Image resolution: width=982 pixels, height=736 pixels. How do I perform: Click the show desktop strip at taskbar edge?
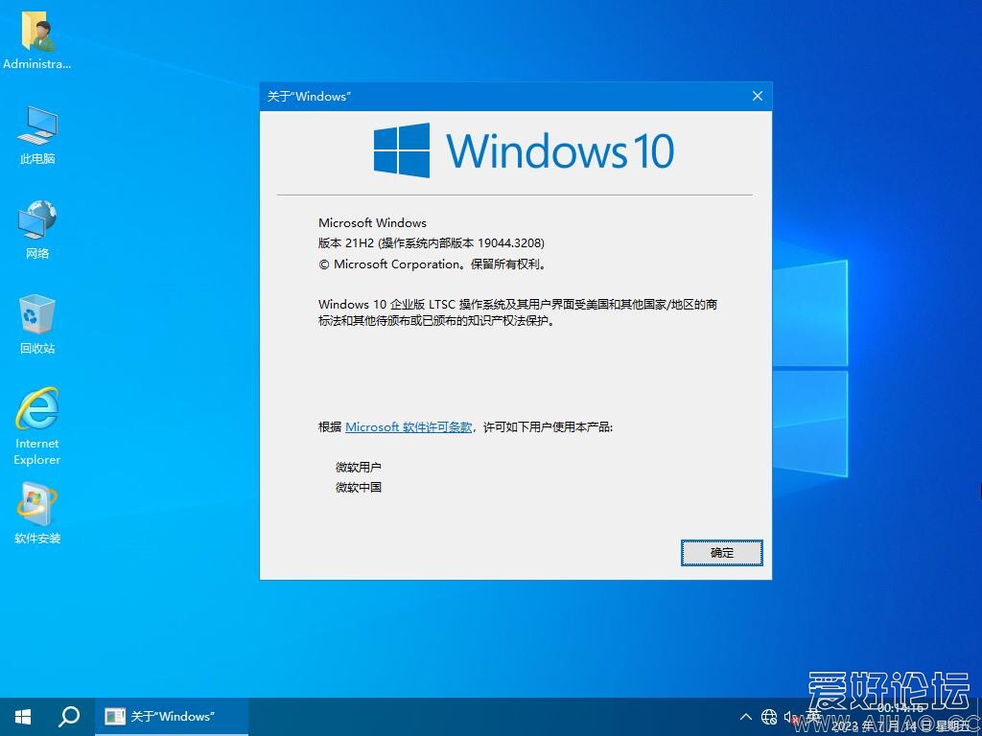[x=979, y=717]
